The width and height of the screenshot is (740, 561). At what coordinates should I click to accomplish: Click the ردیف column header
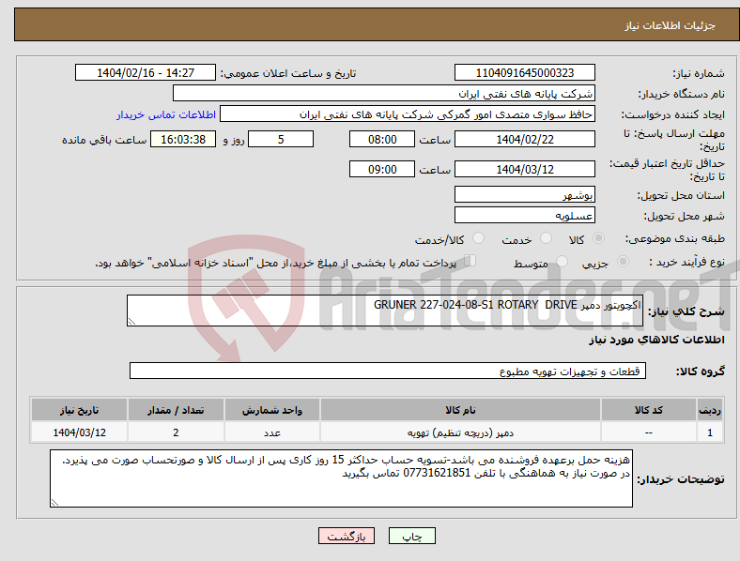tap(710, 410)
